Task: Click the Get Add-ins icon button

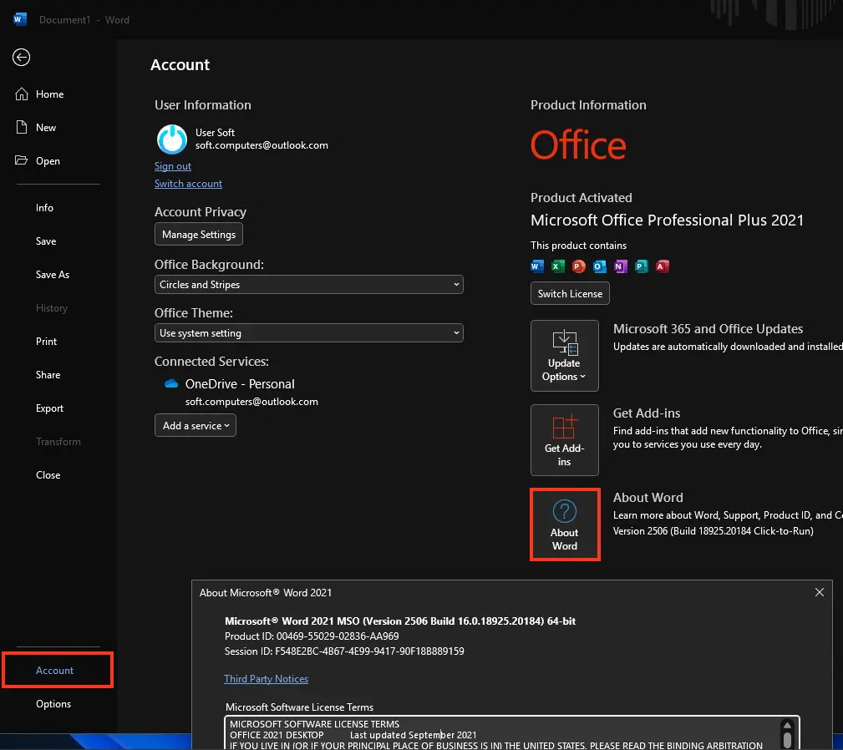Action: coord(565,439)
